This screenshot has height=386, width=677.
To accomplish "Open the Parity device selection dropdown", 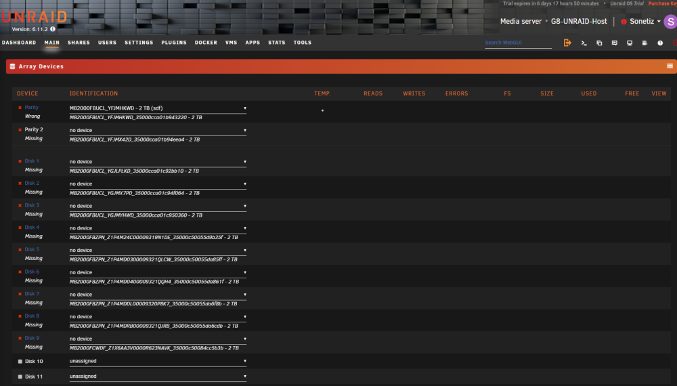I will 158,108.
